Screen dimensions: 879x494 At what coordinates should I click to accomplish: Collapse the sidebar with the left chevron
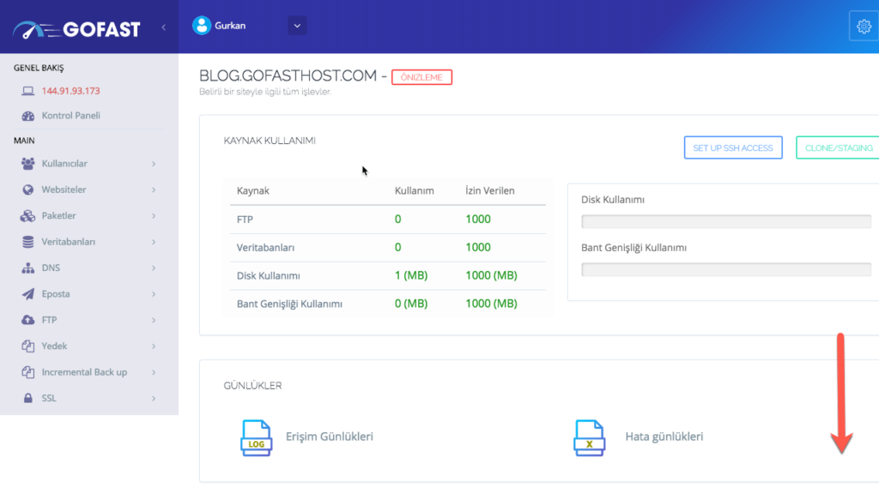click(x=163, y=27)
